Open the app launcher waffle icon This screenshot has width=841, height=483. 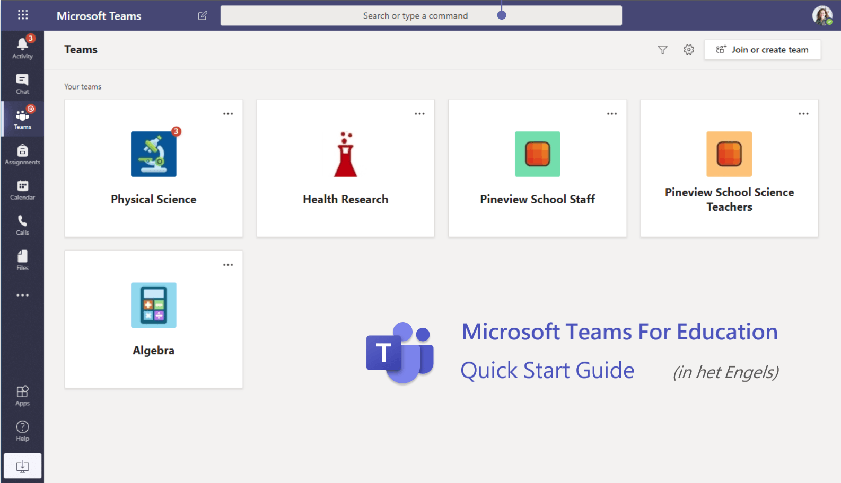pos(23,15)
